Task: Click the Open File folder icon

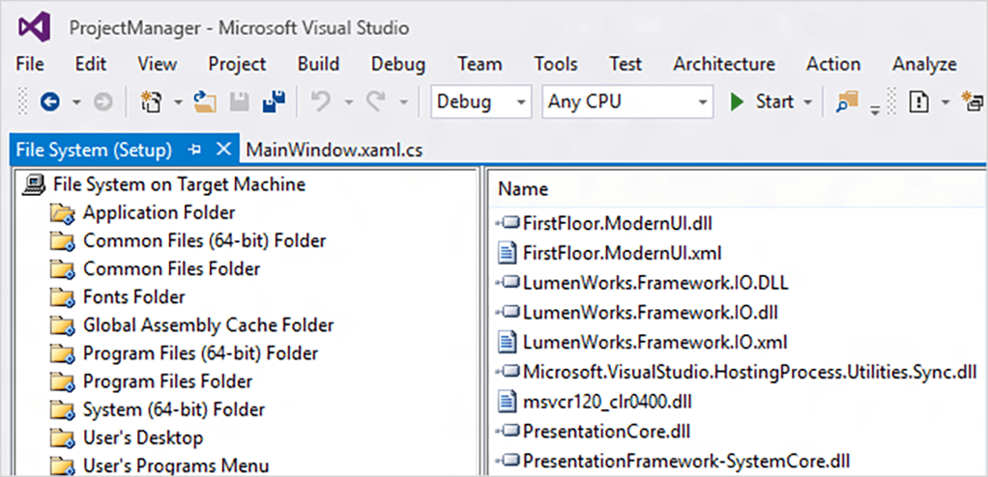Action: (x=204, y=101)
